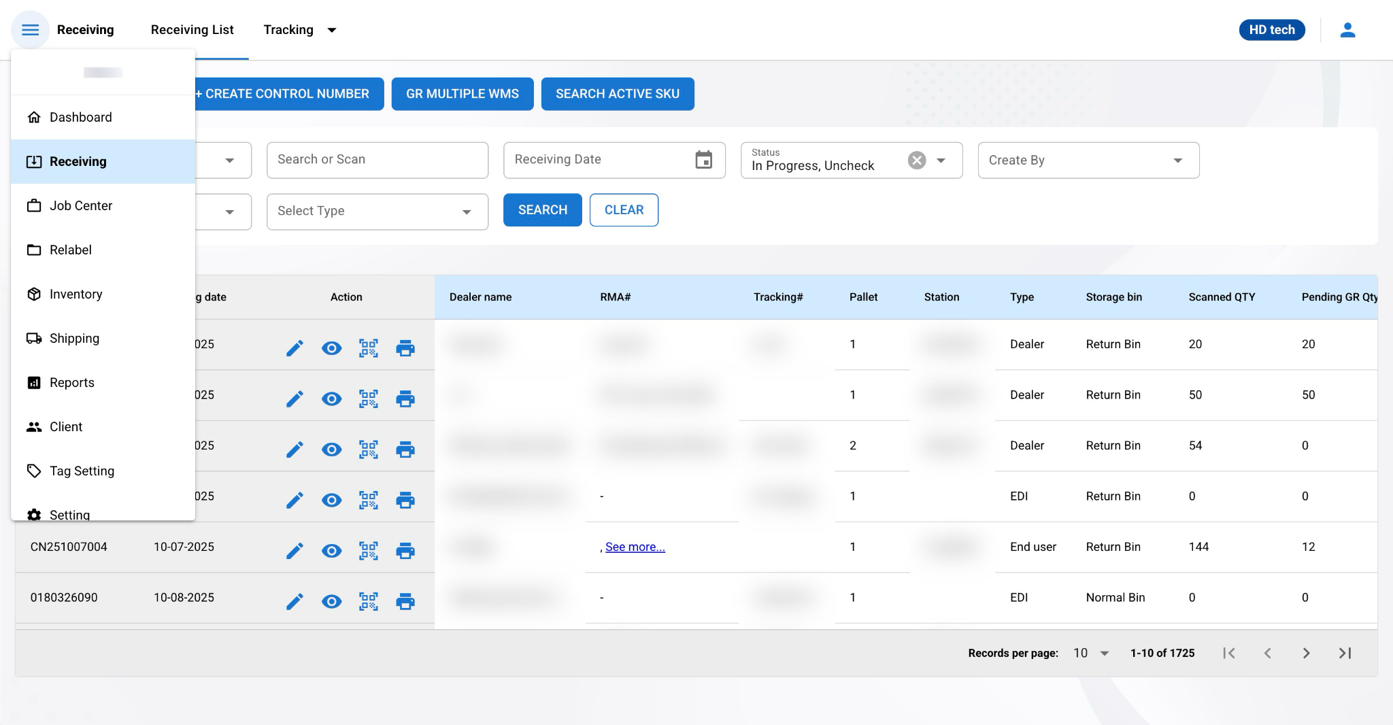Clear the Status filter selection
The width and height of the screenshot is (1393, 725).
(x=917, y=161)
